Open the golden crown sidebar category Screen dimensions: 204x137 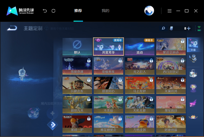193,117
